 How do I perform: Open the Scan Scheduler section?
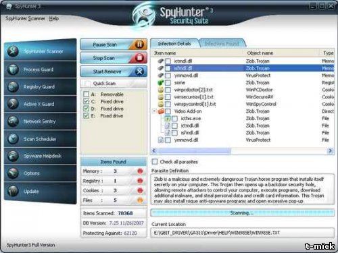(41, 139)
